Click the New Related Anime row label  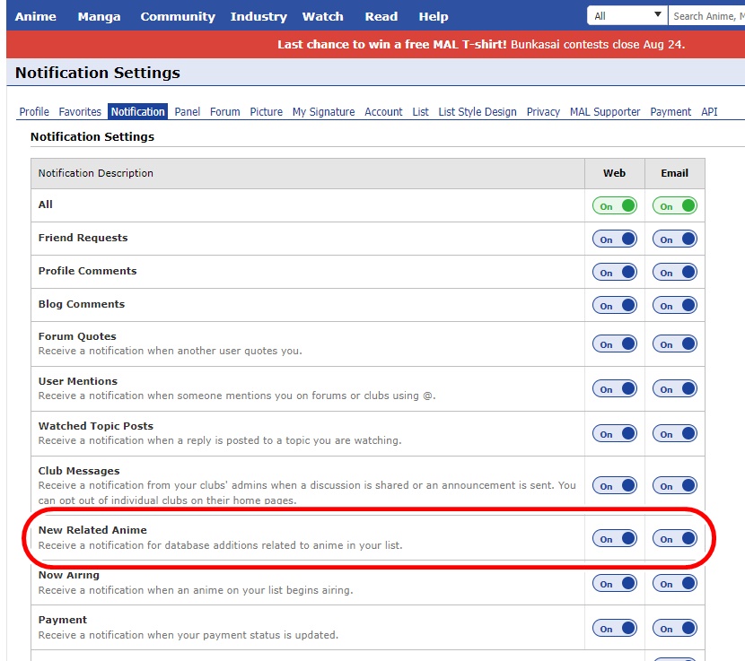[x=92, y=530]
